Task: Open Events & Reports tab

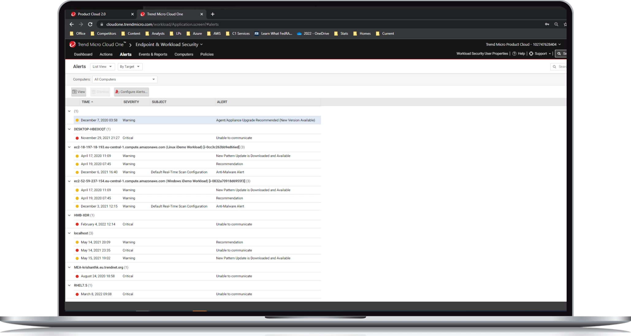Action: [153, 54]
